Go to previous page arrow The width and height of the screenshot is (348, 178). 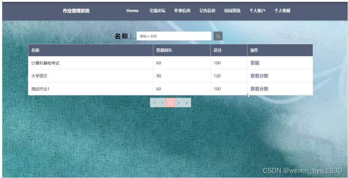tap(162, 103)
